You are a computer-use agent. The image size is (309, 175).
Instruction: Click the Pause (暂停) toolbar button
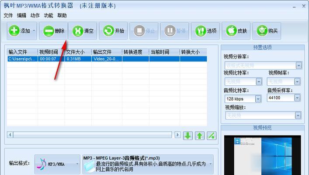coord(174,31)
